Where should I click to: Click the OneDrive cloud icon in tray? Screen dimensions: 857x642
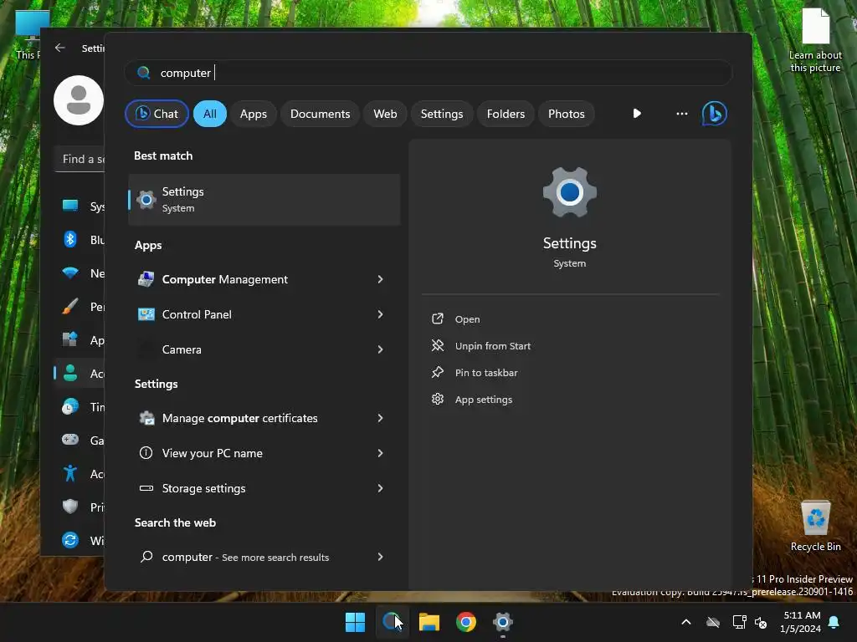pyautogui.click(x=713, y=622)
